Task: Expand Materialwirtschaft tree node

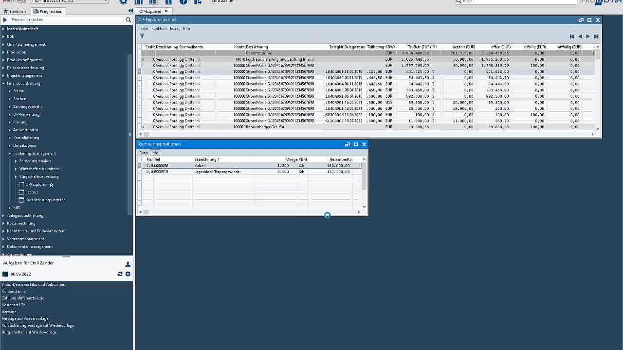Action: 3,29
